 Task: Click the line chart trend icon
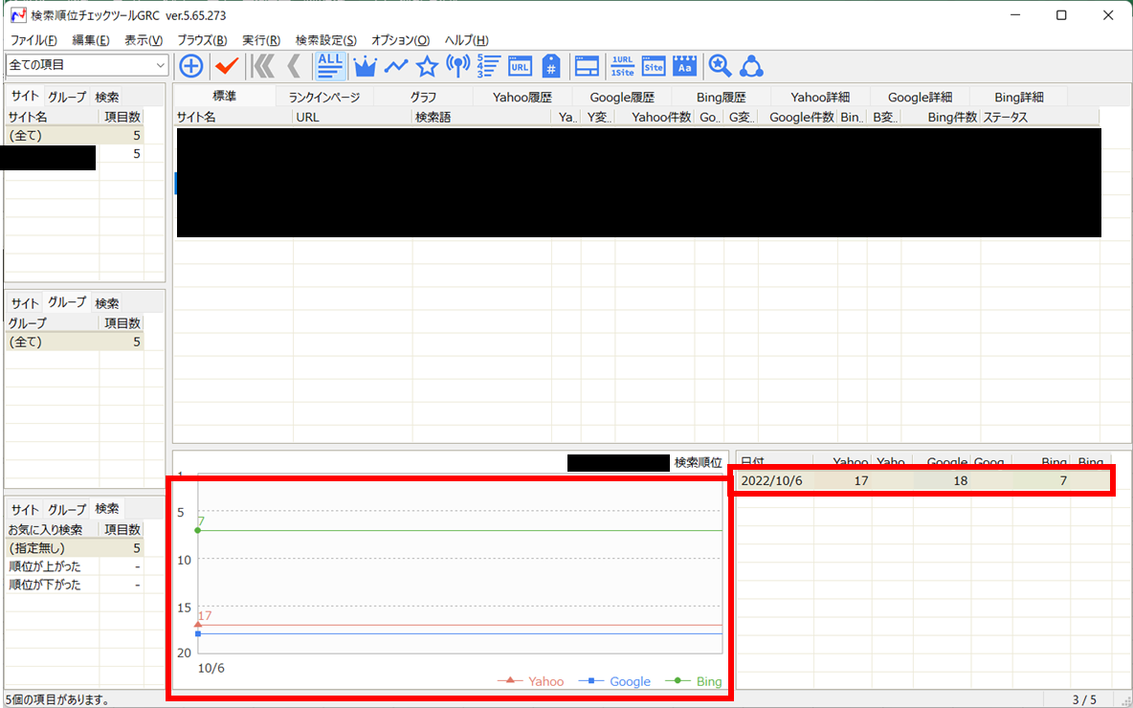(396, 66)
